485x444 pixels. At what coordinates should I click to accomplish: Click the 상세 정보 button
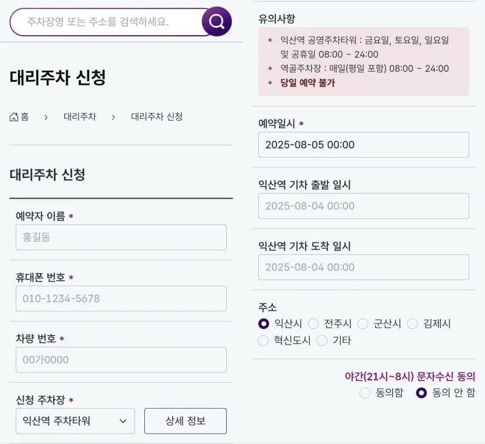[x=186, y=421]
